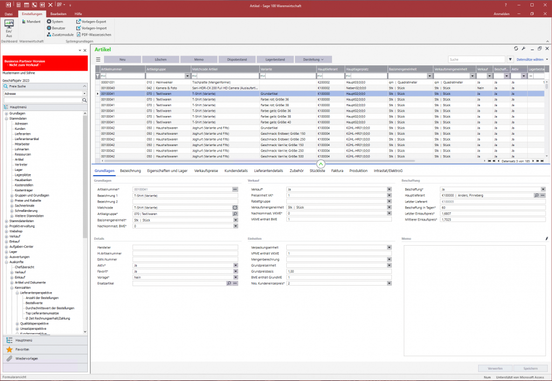This screenshot has width=552, height=381.
Task: Switch to the Verkaufspreise tab
Action: tap(206, 171)
